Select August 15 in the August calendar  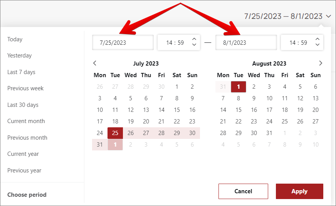tap(239, 110)
